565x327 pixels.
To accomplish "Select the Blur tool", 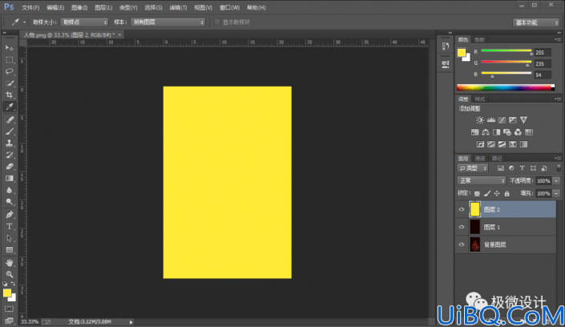I will pos(10,190).
